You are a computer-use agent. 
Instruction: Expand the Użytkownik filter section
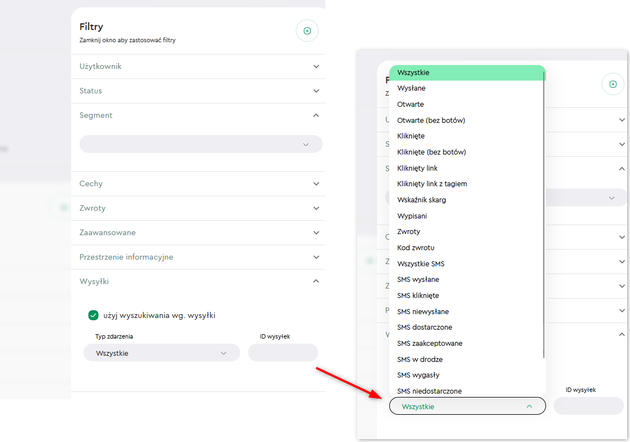(199, 66)
